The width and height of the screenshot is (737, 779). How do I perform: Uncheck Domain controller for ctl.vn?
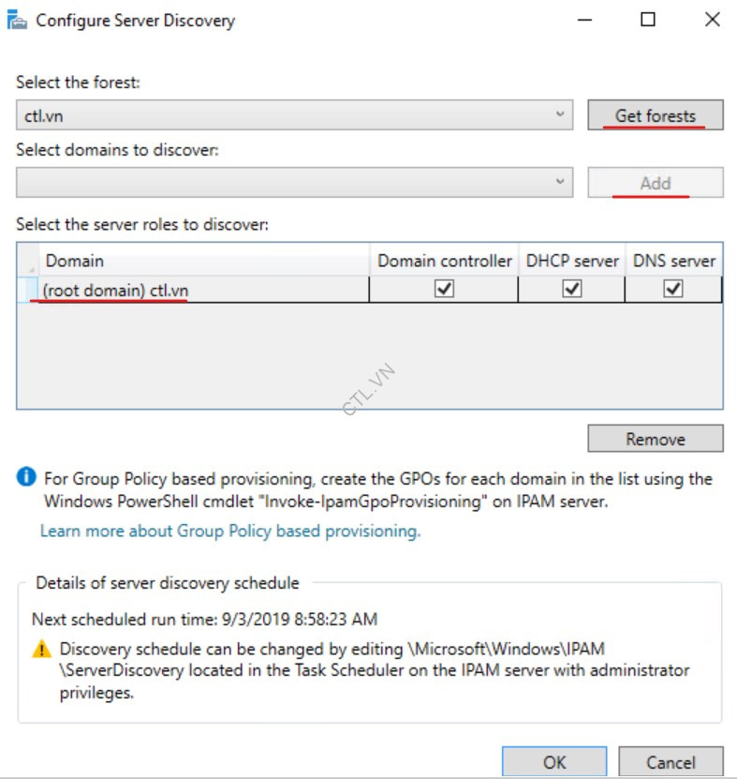coord(445,289)
